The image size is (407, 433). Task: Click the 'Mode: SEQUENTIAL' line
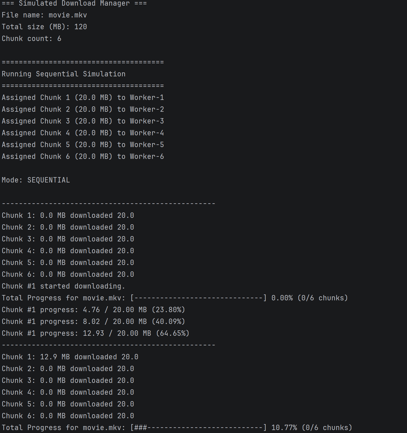[x=36, y=180]
